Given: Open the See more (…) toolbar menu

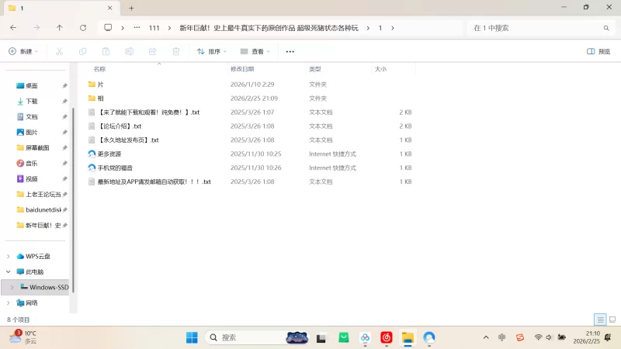Looking at the screenshot, I should 290,51.
